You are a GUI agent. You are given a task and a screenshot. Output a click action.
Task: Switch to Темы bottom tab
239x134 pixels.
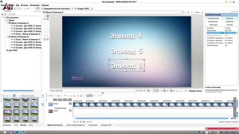click(16, 125)
